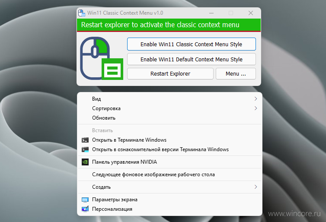
Task: Click the Персонализация icon
Action: [x=85, y=209]
